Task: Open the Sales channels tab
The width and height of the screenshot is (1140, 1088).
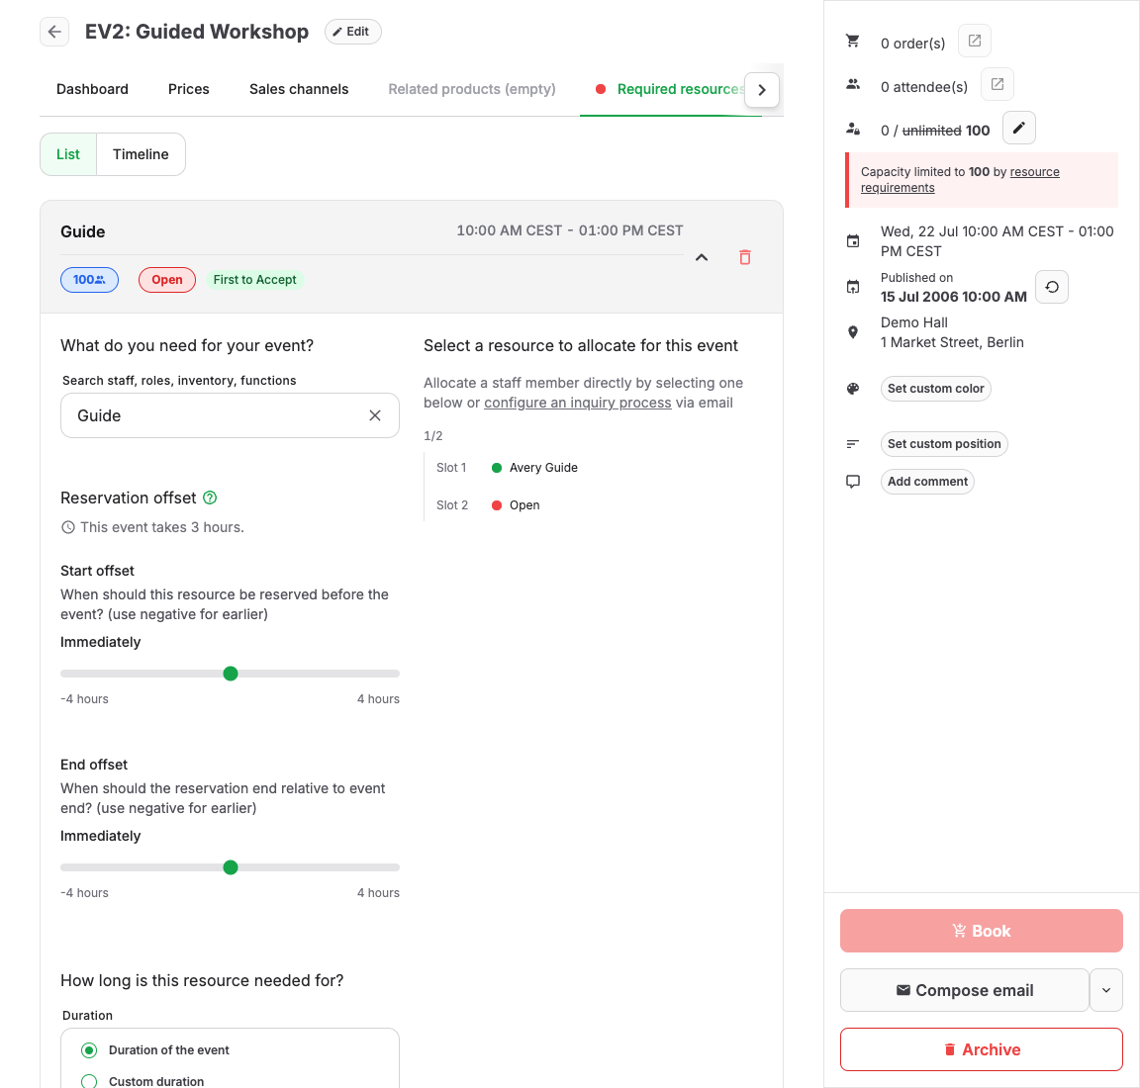Action: tap(299, 89)
